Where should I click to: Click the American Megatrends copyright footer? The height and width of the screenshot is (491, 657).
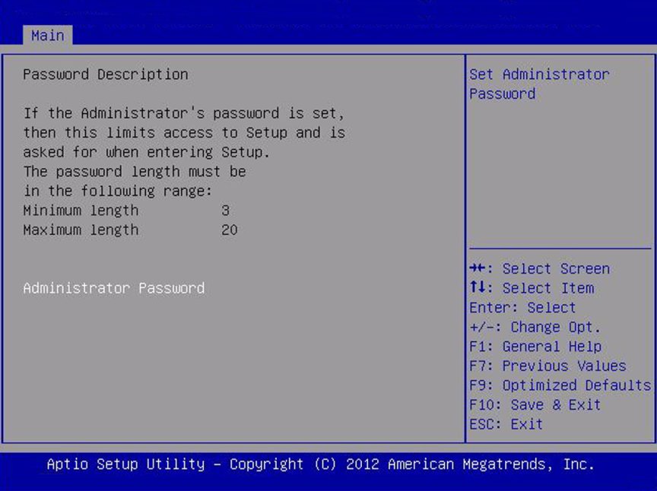coord(320,464)
